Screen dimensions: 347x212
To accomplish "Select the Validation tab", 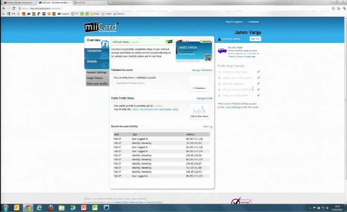I will click(x=97, y=53).
